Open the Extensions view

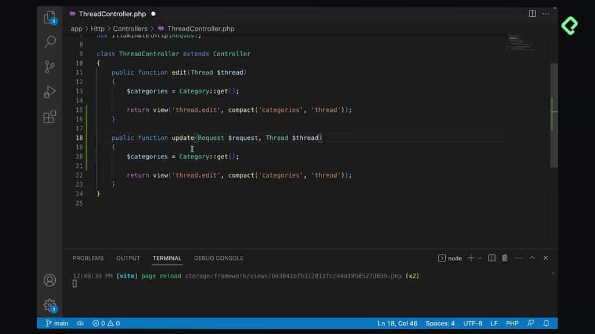(49, 116)
